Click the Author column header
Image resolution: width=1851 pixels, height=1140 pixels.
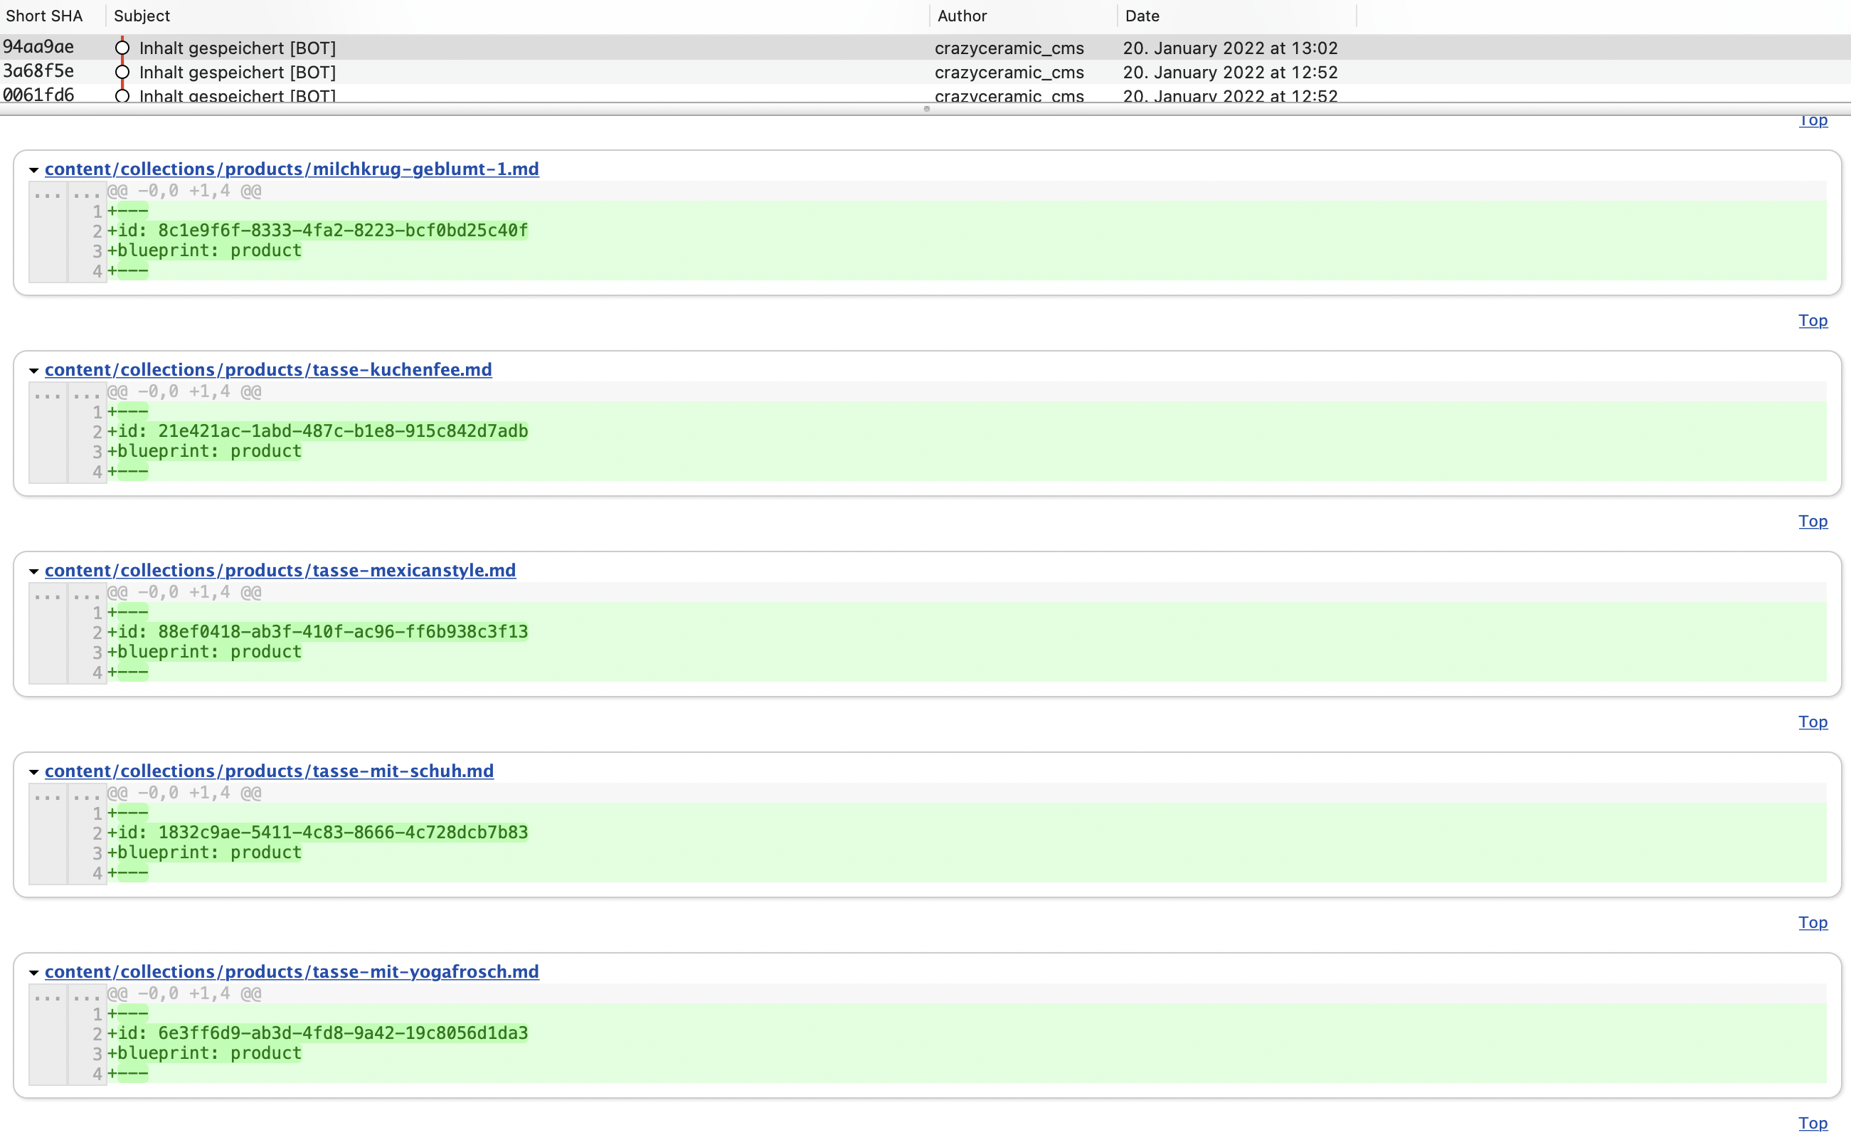[962, 16]
